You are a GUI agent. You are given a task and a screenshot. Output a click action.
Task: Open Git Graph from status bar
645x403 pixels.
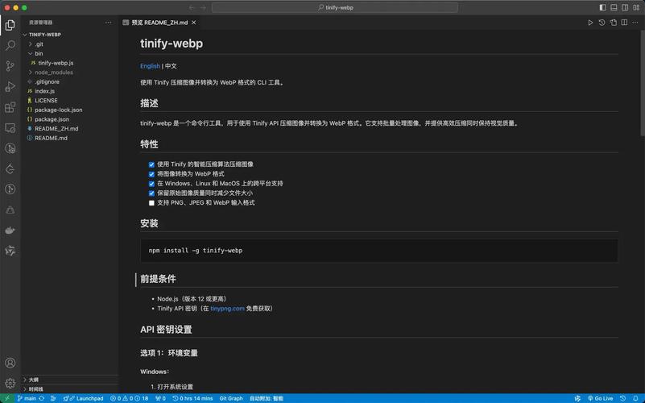point(231,398)
